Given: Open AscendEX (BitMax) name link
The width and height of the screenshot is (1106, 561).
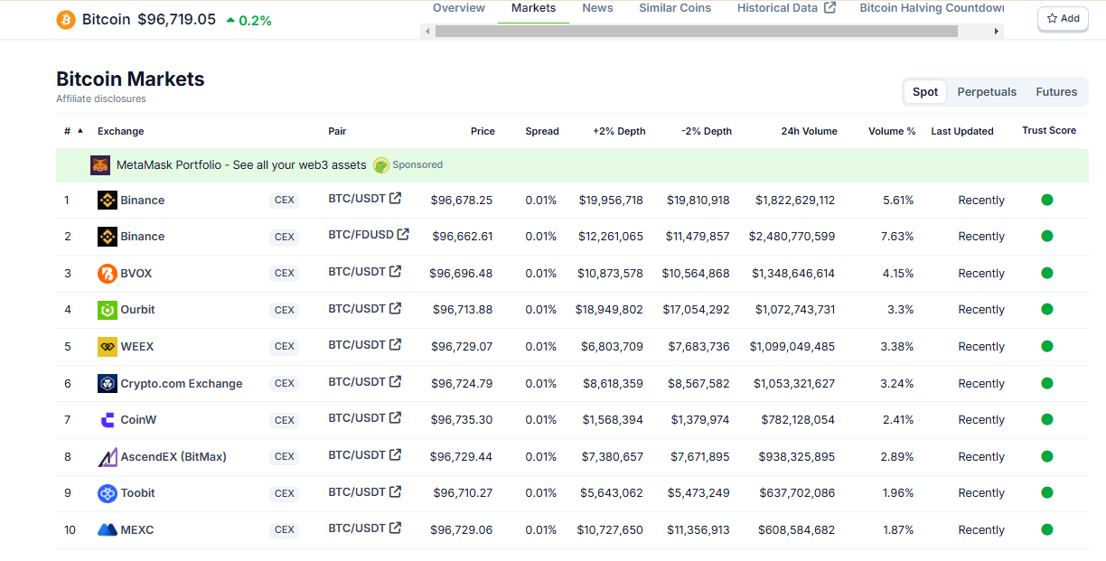Looking at the screenshot, I should pos(173,456).
